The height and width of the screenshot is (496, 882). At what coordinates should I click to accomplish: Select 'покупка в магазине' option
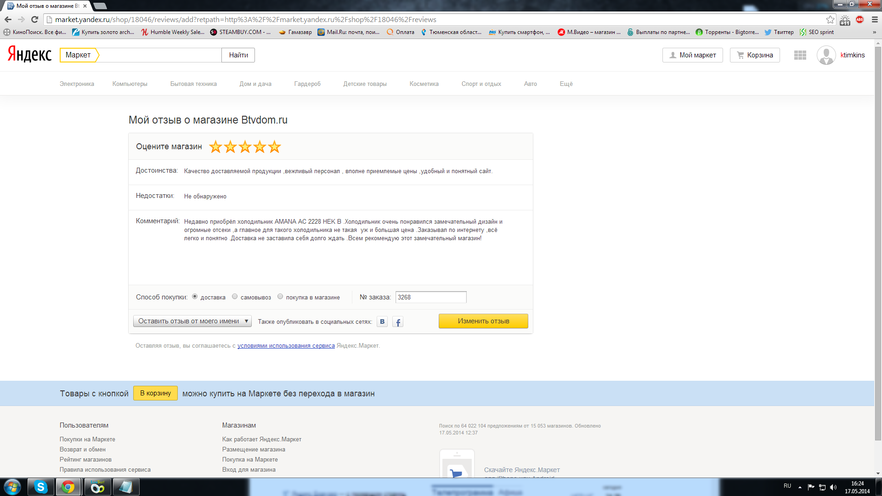(280, 297)
